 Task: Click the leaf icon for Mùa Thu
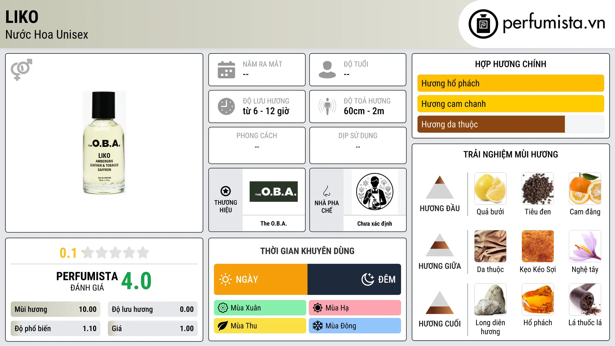[223, 326]
